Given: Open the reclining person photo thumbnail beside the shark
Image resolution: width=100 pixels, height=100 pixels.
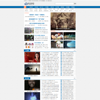Looking at the screenshot, I should [57, 36].
